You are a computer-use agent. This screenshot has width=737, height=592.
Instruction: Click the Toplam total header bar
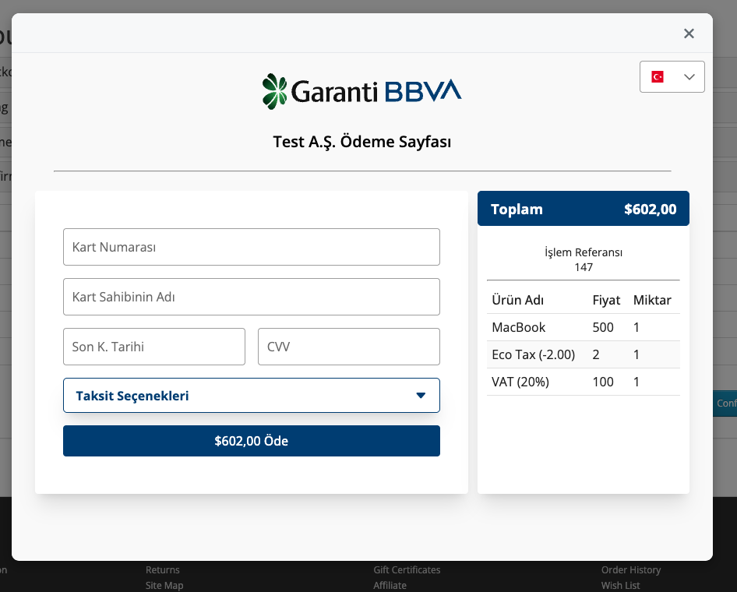tap(583, 209)
